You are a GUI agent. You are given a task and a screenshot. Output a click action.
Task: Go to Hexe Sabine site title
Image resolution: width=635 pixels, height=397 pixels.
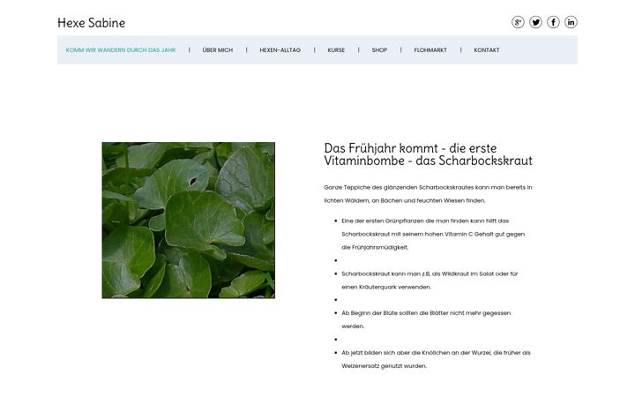pyautogui.click(x=91, y=23)
